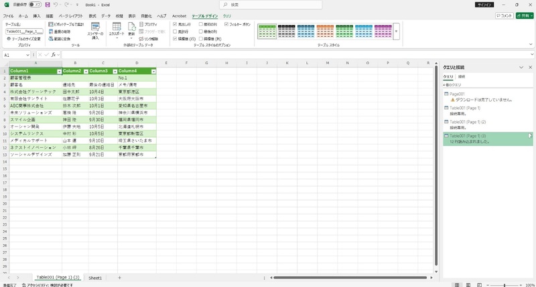Click the Insert Function fx icon

(x=54, y=55)
